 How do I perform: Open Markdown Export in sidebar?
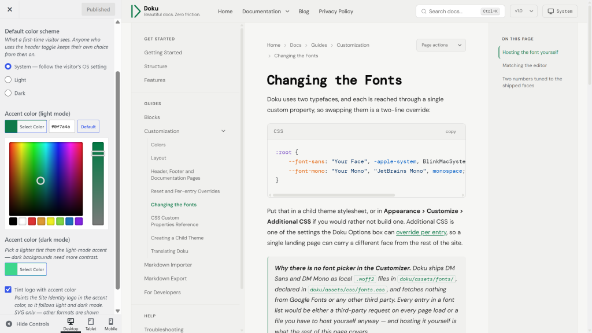[165, 279]
